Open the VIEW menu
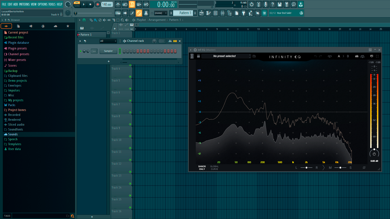The height and width of the screenshot is (219, 390). coord(34,4)
